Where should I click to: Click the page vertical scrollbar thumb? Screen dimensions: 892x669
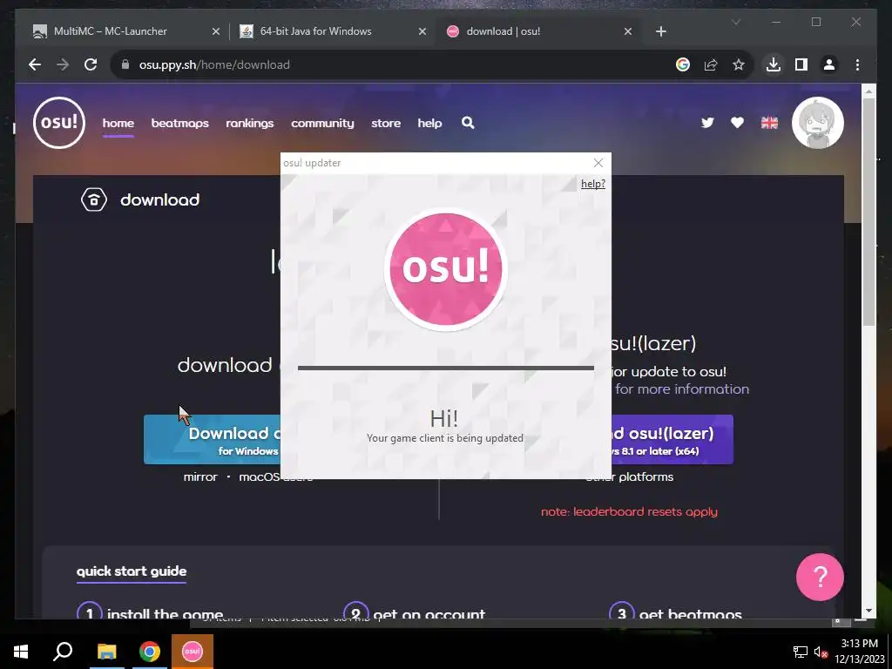pyautogui.click(x=868, y=212)
